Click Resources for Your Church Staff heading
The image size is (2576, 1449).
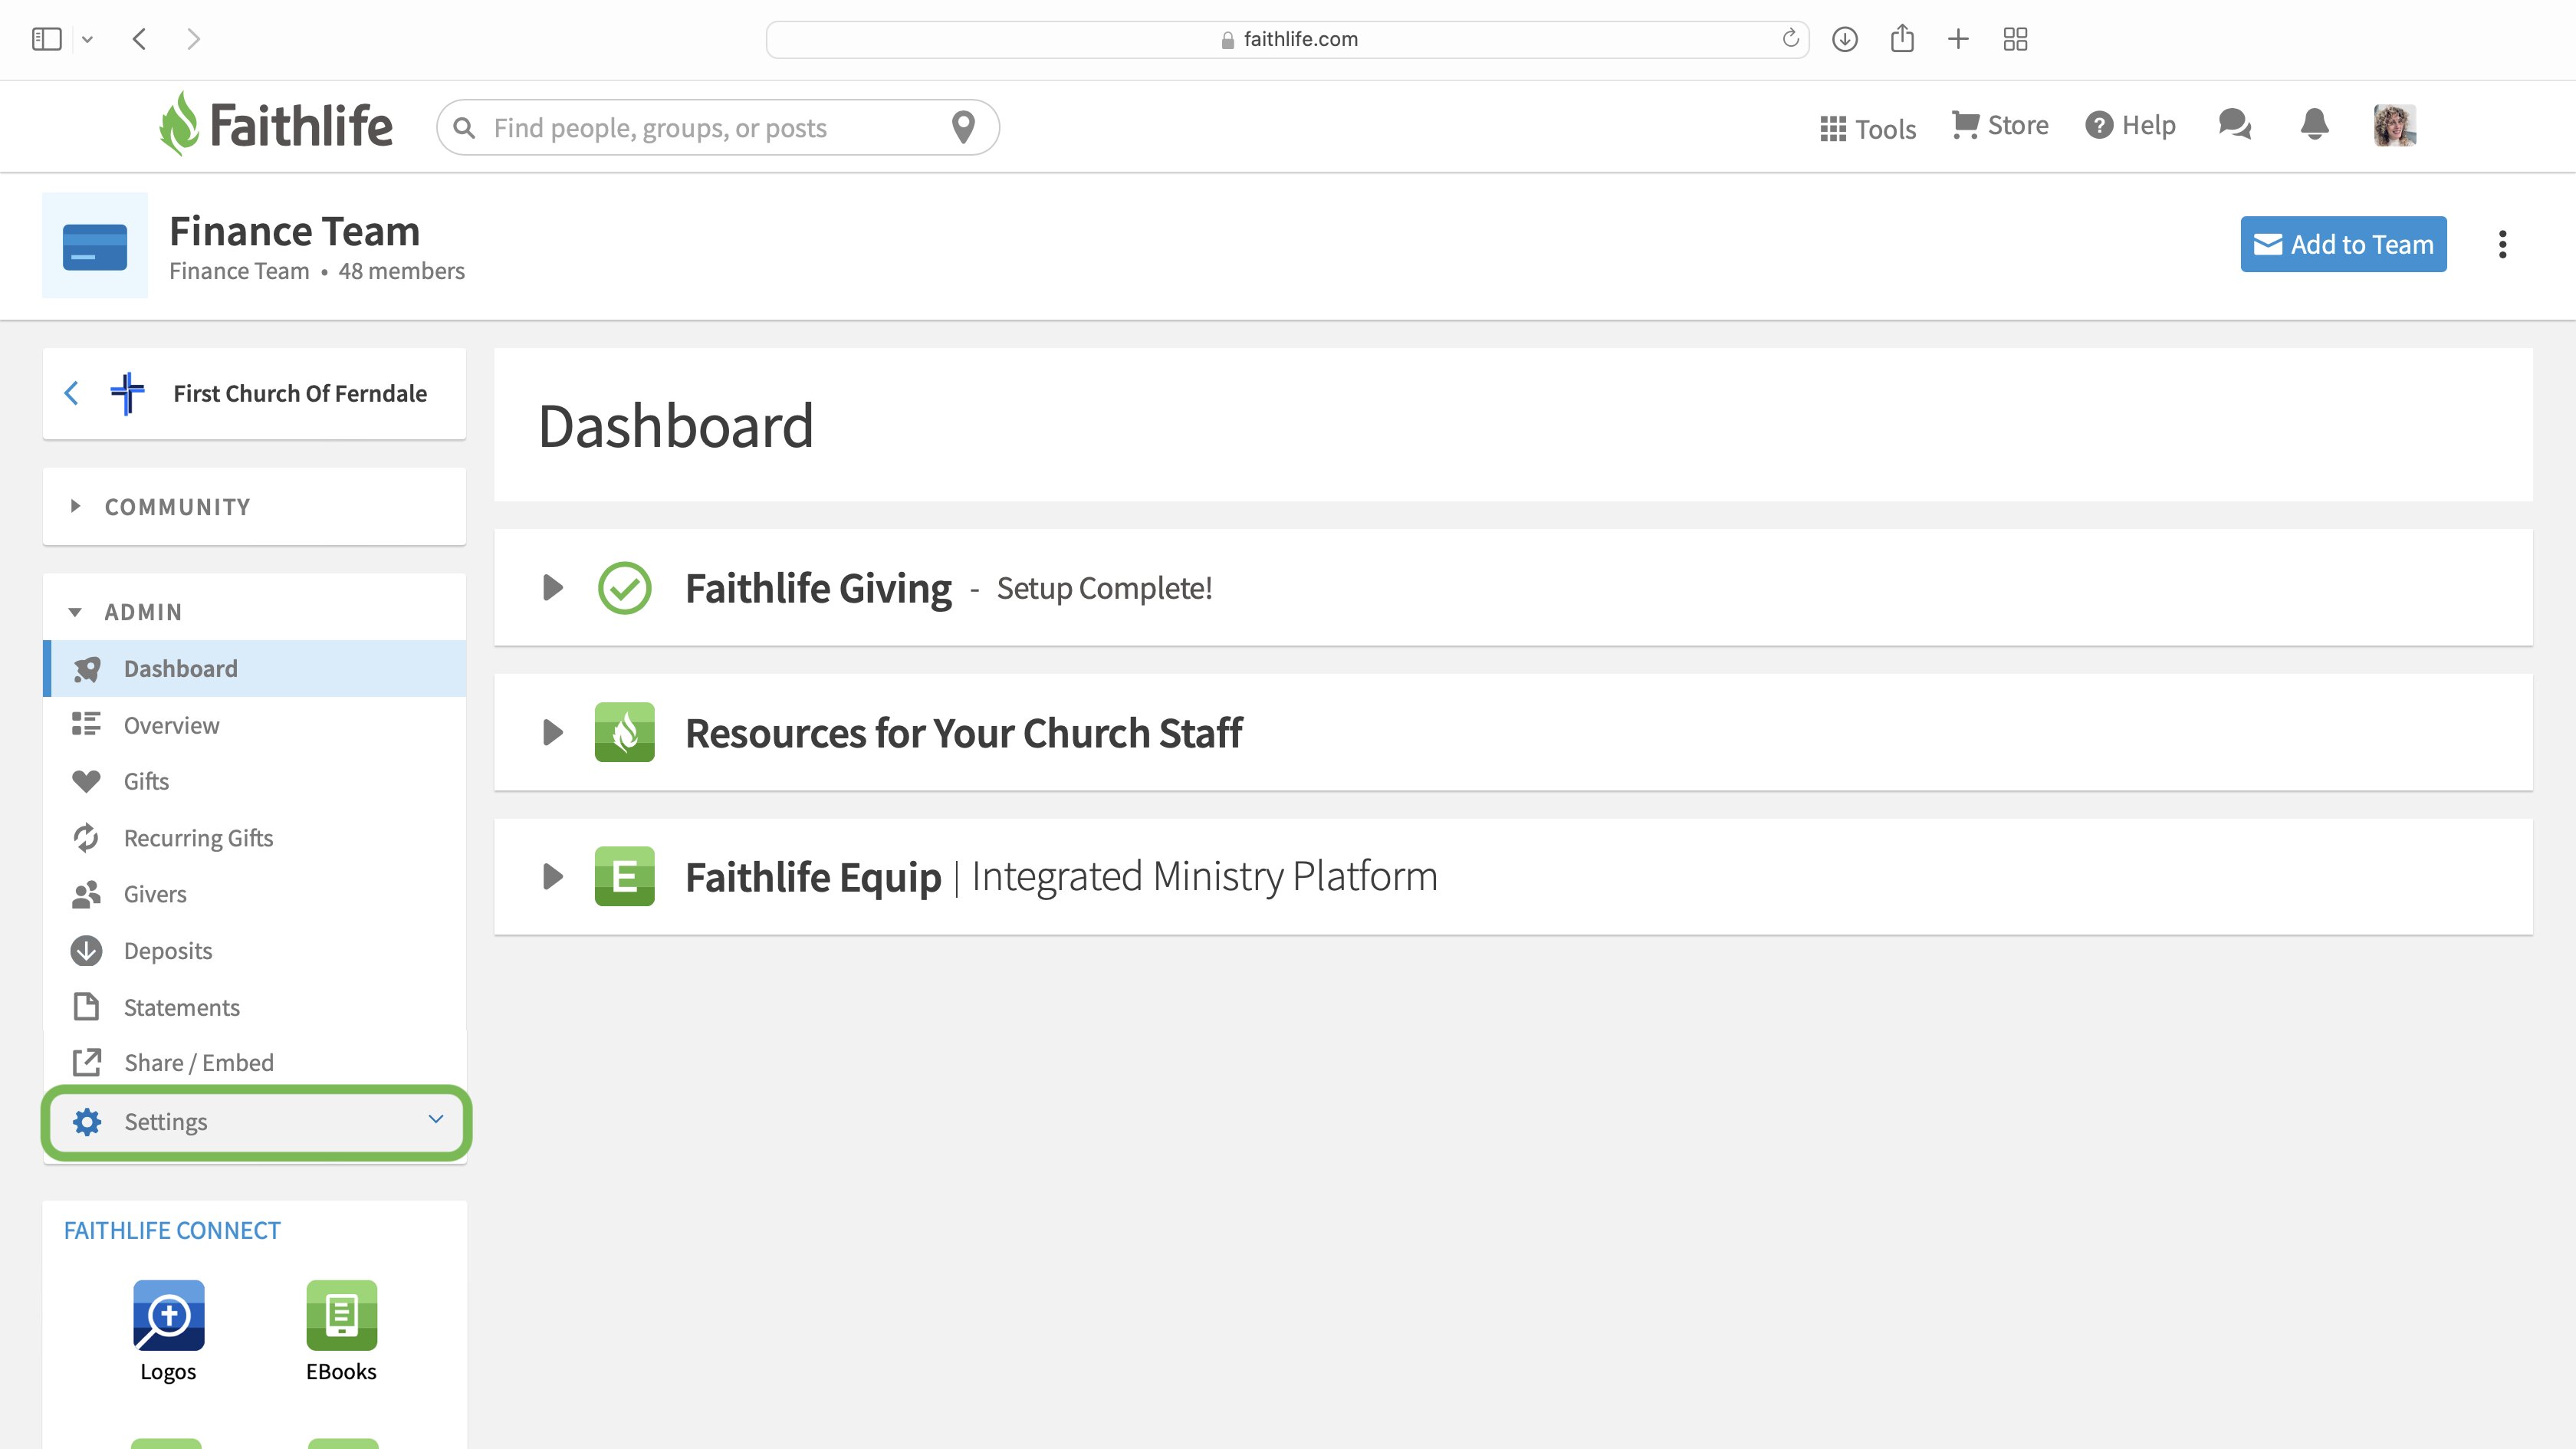pos(964,733)
